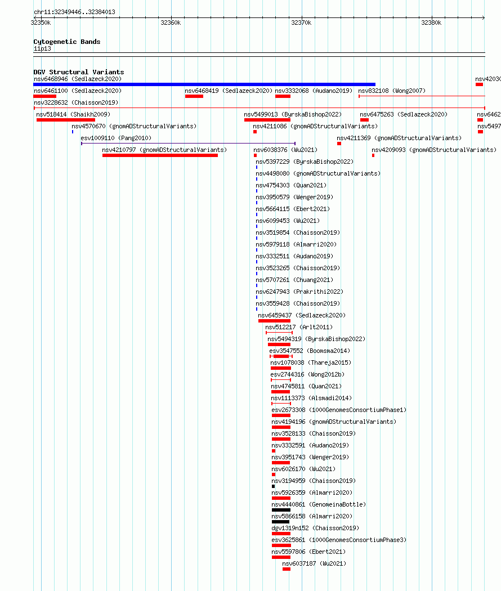The image size is (501, 591).
Task: Open nsv5707261 (Chuang2021) variant
Action: tap(294, 280)
